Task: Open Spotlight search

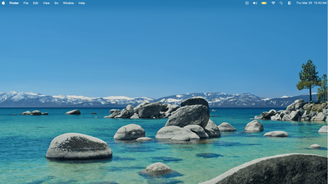Action: point(281,3)
